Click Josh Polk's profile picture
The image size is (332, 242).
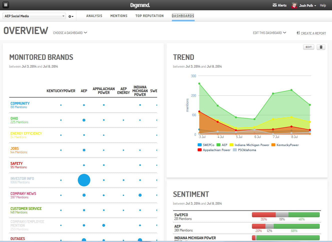coord(294,5)
